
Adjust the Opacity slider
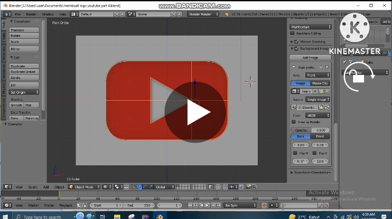pyautogui.click(x=310, y=130)
